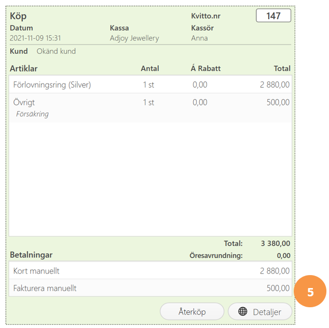Image resolution: width=329 pixels, height=328 pixels.
Task: Click the Öresavrundning value 0,00
Action: tap(283, 255)
